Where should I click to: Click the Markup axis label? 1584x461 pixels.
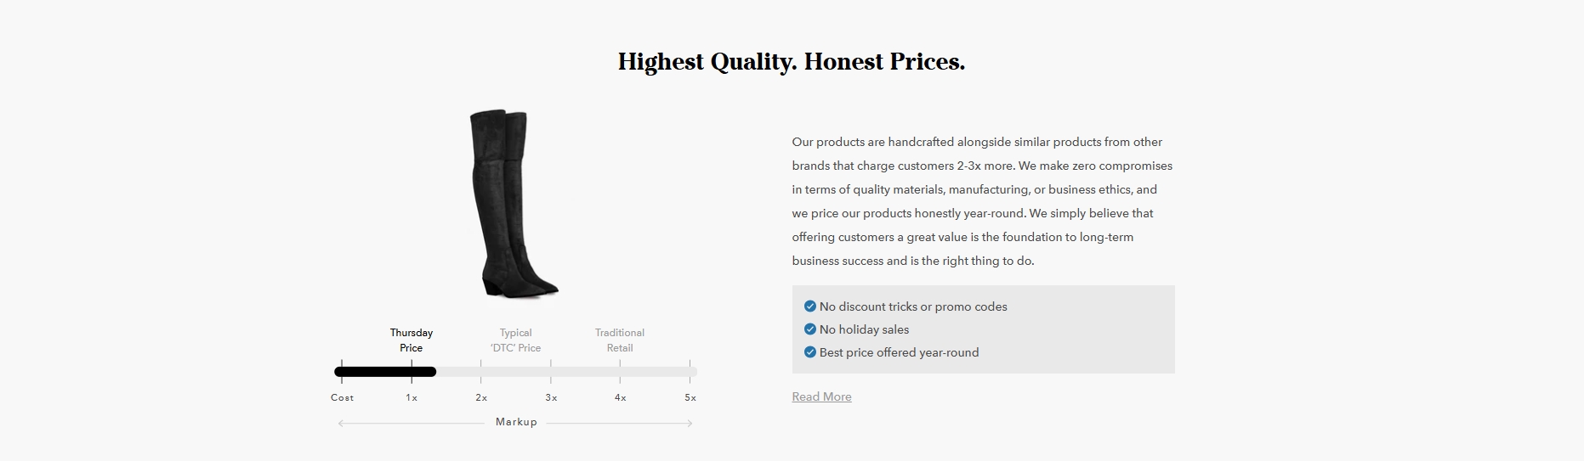point(516,422)
